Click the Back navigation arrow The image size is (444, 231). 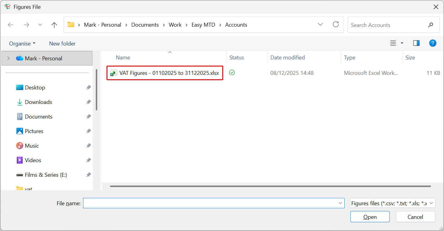pyautogui.click(x=10, y=25)
